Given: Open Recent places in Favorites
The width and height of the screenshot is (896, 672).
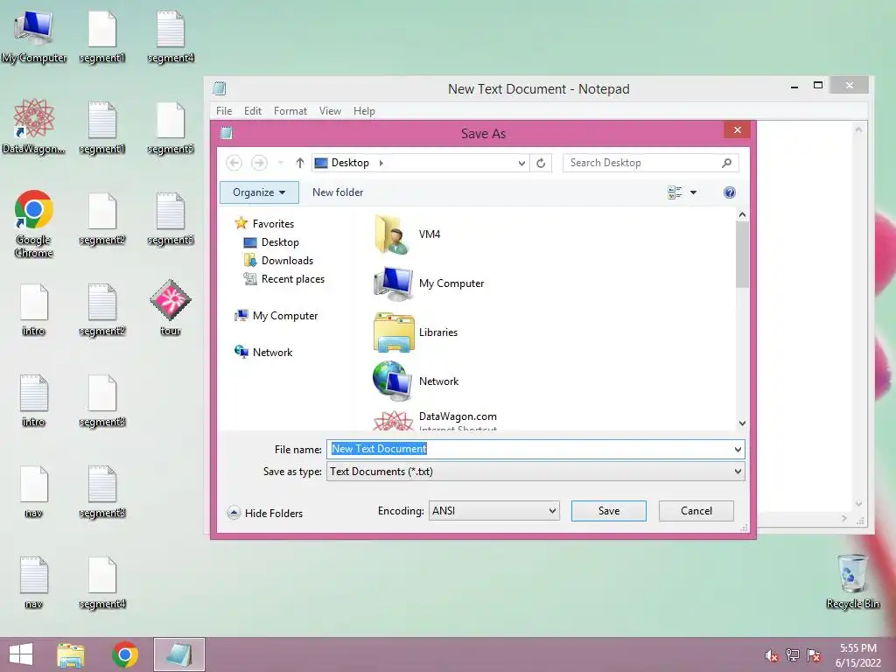Looking at the screenshot, I should 284,279.
